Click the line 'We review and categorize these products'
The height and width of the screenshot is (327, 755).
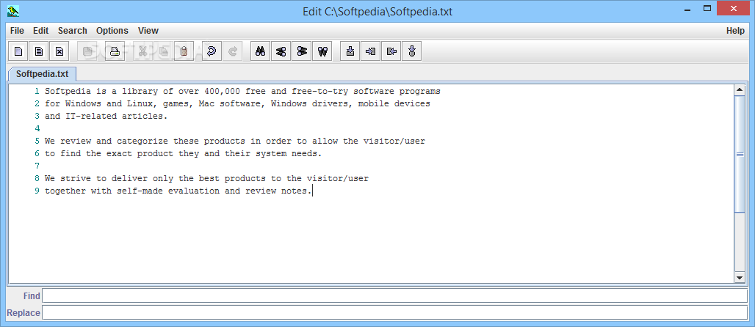235,141
